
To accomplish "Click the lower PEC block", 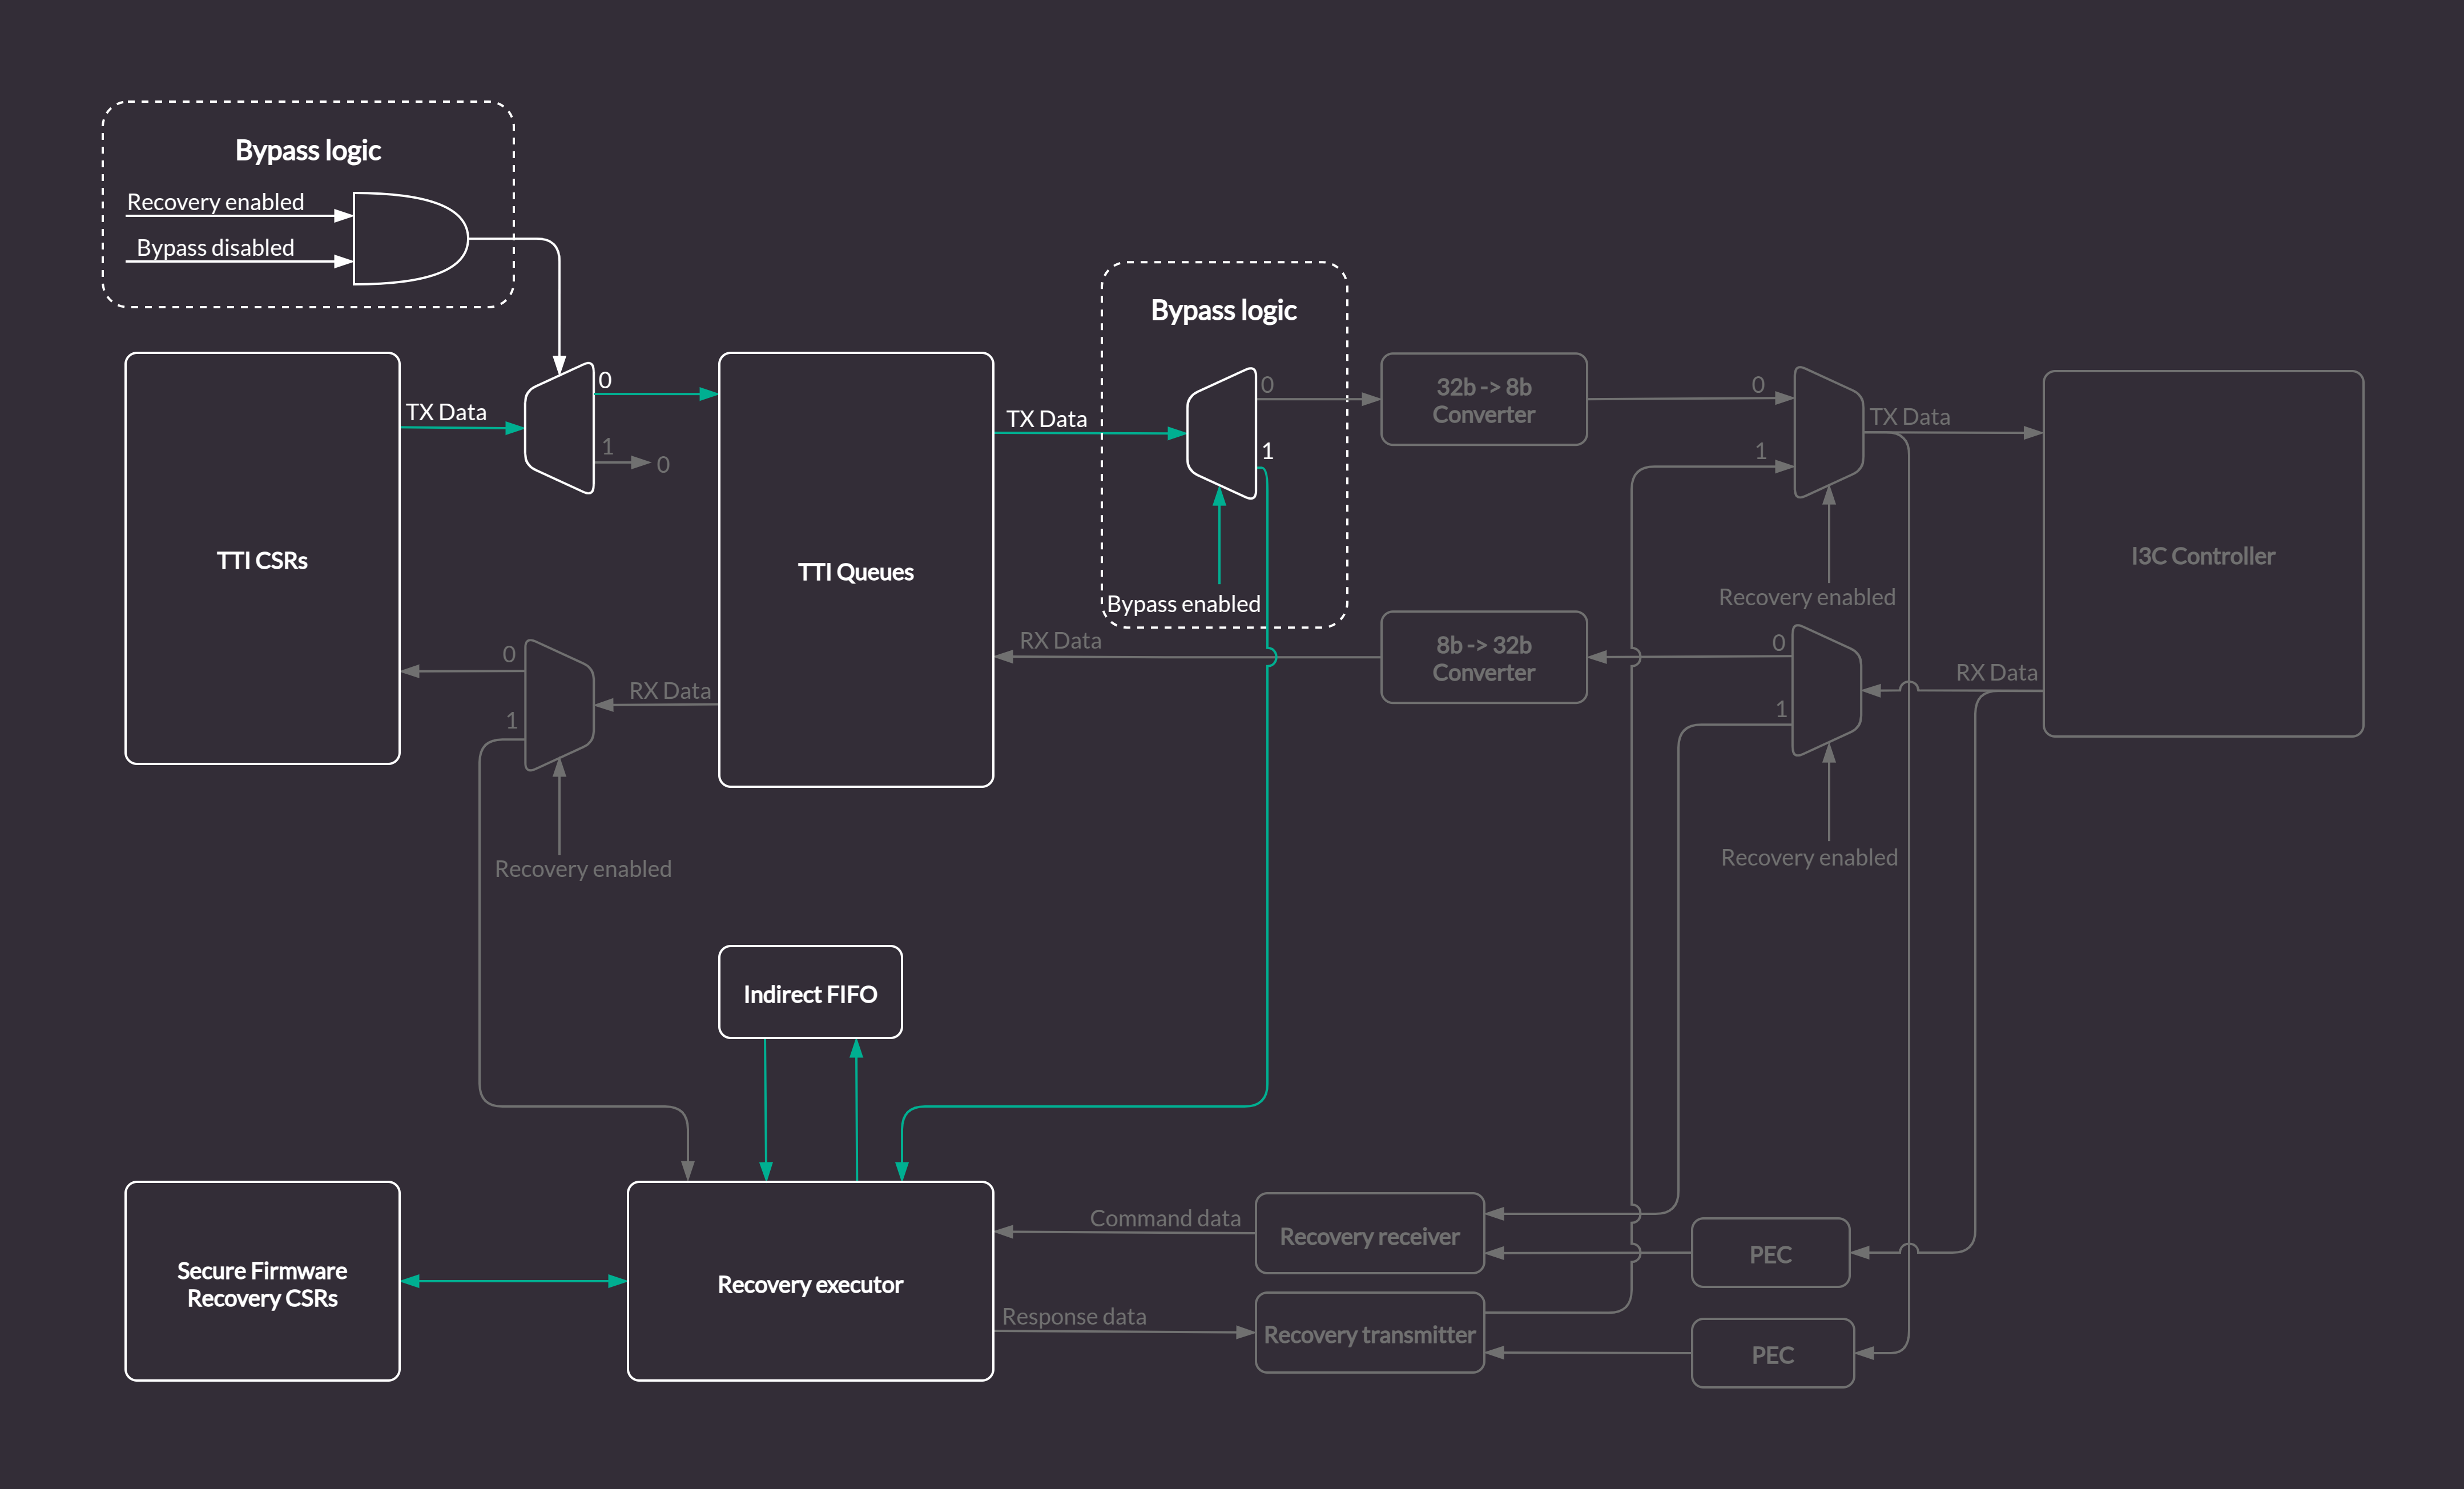I will click(x=1772, y=1353).
